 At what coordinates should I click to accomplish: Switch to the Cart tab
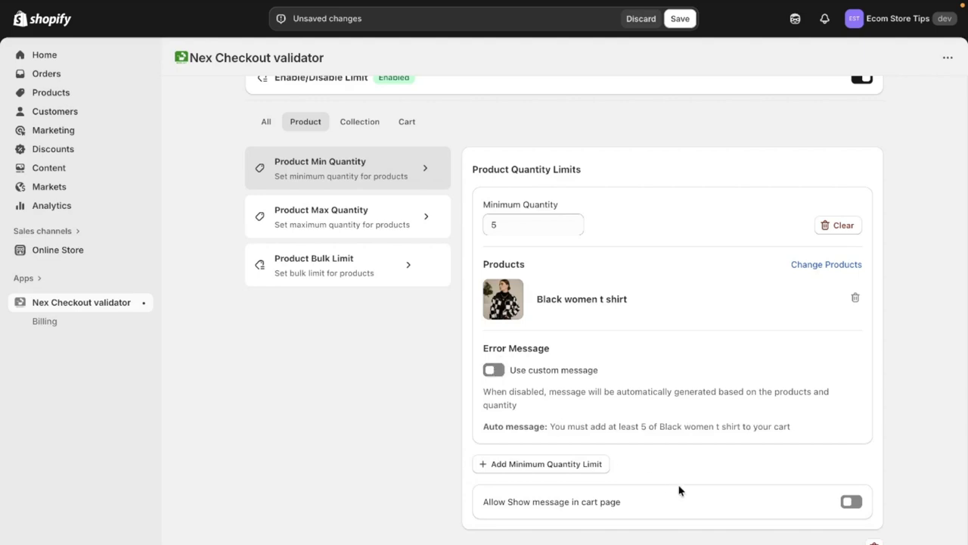pyautogui.click(x=407, y=122)
